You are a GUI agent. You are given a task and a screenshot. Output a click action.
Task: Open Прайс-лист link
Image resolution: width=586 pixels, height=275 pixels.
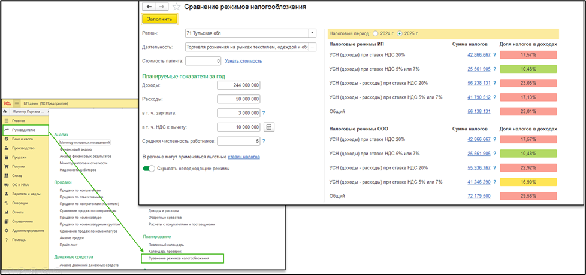[68, 245]
